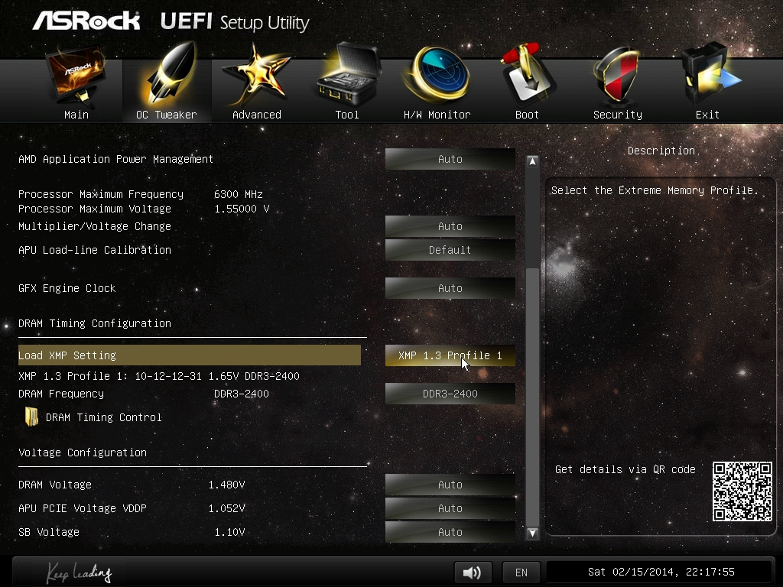Image resolution: width=783 pixels, height=587 pixels.
Task: Open the Main monitor icon
Action: [x=76, y=75]
